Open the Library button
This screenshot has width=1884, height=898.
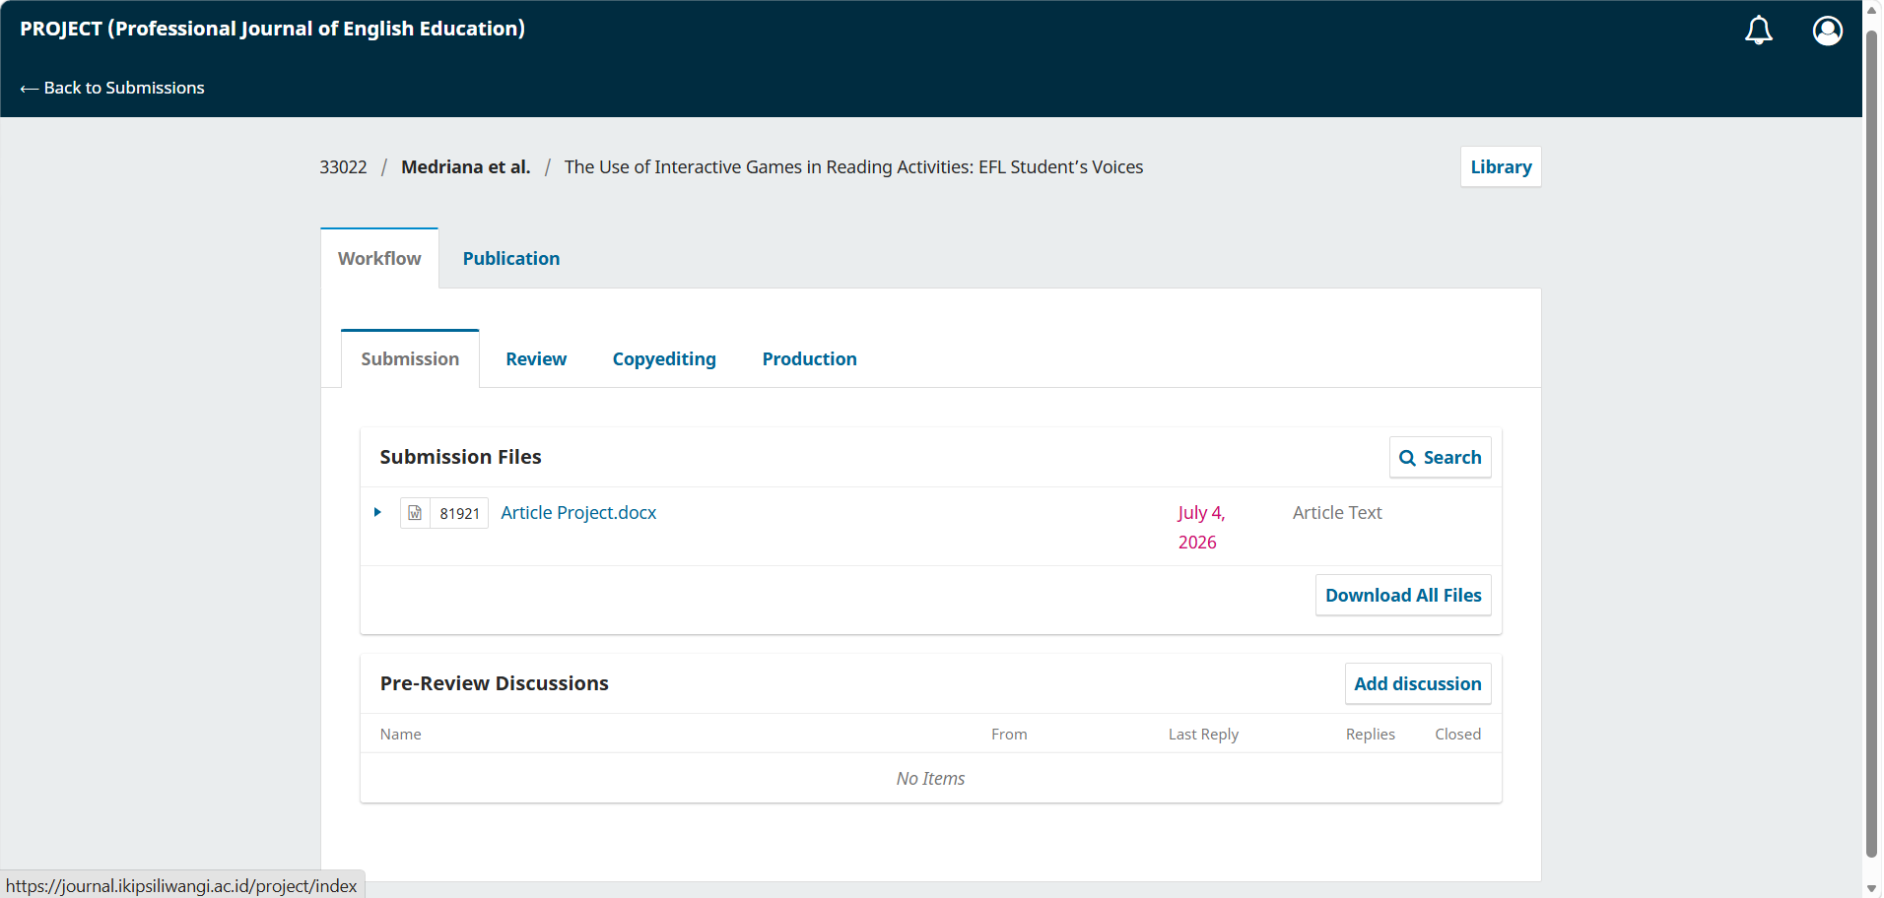1501,166
